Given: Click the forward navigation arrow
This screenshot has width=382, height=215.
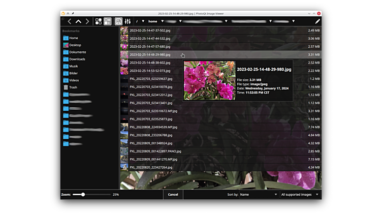Looking at the screenshot, I should point(87,21).
